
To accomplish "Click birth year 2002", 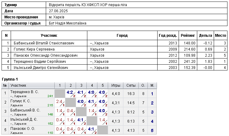I will (173, 62).
